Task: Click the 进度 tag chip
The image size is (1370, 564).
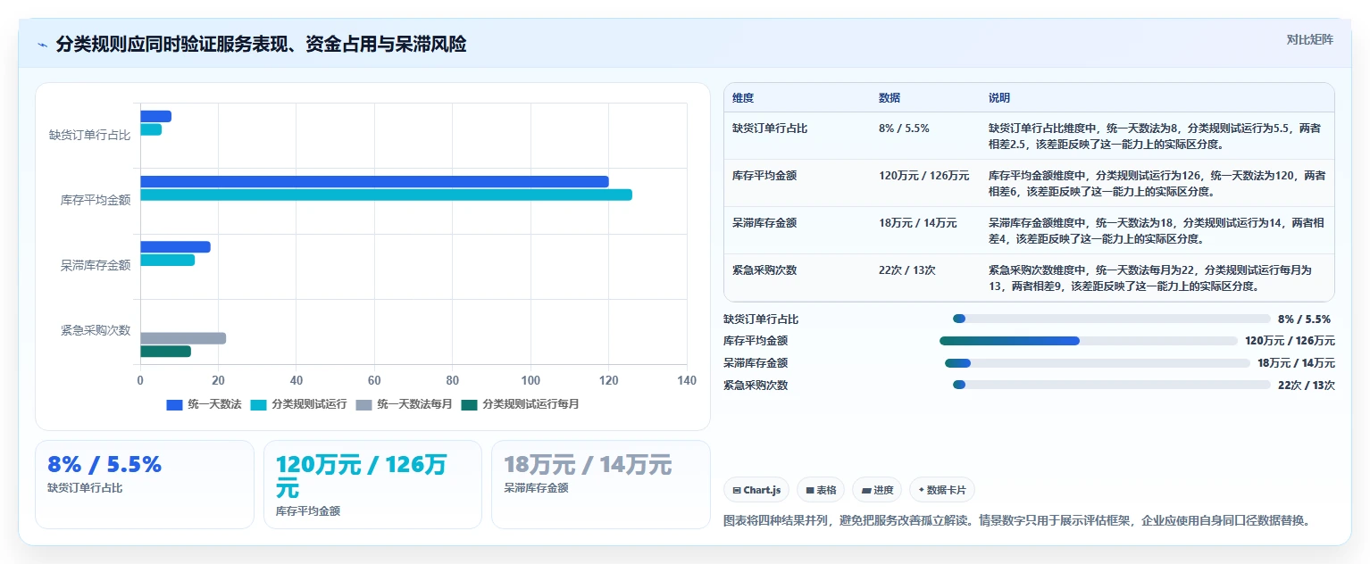Action: pyautogui.click(x=877, y=490)
